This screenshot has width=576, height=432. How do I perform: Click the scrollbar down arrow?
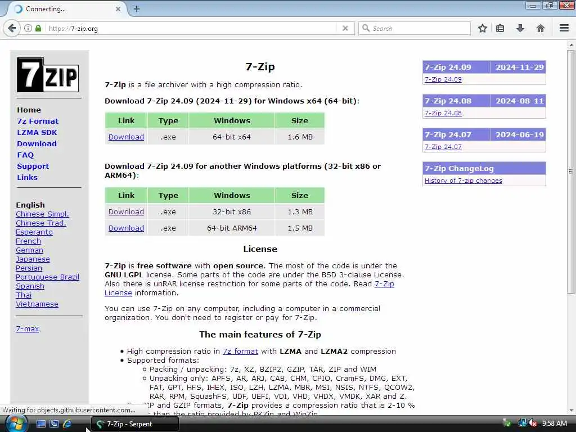click(x=570, y=411)
